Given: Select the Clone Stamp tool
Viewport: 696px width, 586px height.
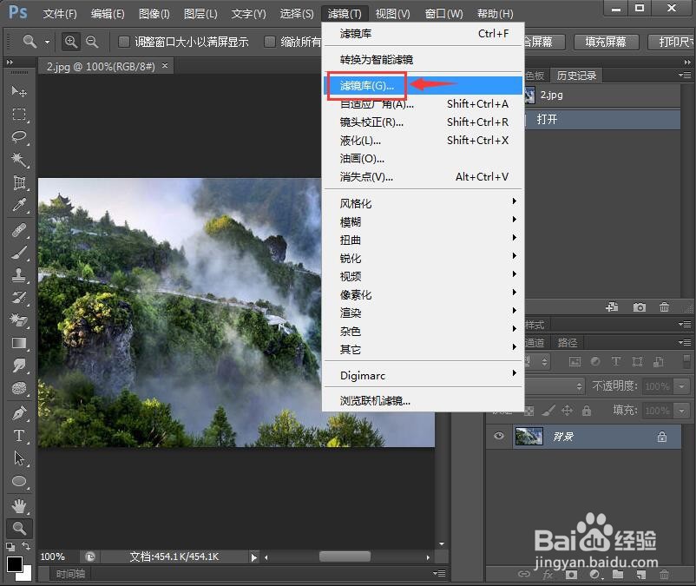Looking at the screenshot, I should click(18, 275).
